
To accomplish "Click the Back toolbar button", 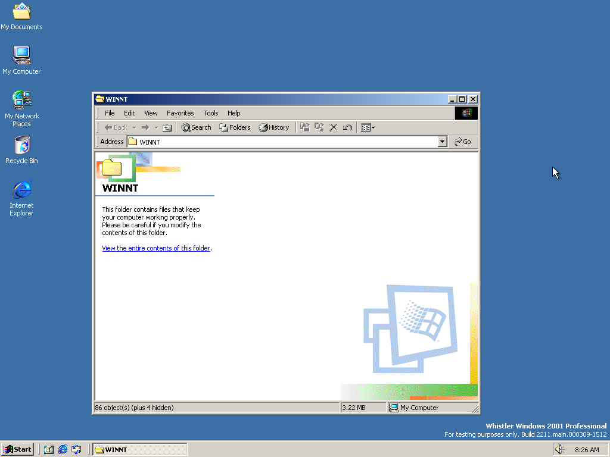I will point(116,127).
